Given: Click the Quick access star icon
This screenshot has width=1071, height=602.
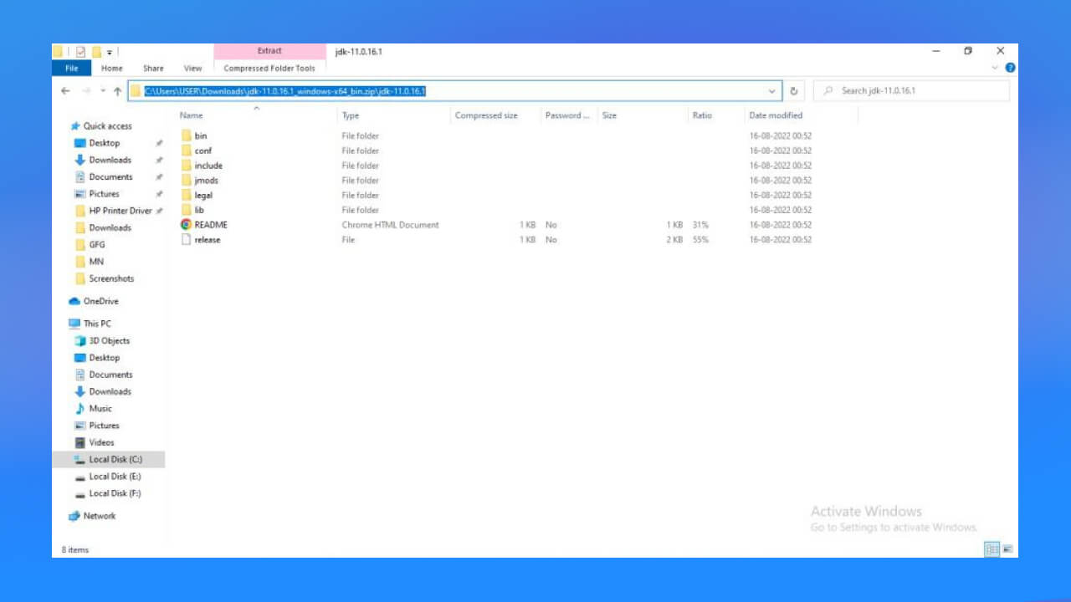Looking at the screenshot, I should pos(75,126).
